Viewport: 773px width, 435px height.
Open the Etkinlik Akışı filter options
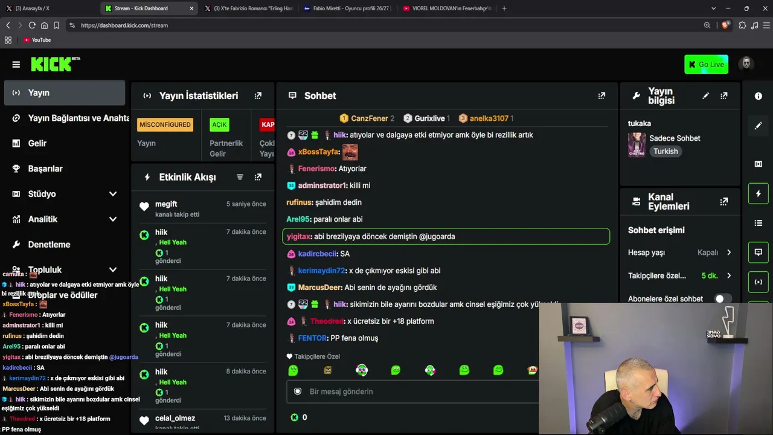tap(240, 177)
